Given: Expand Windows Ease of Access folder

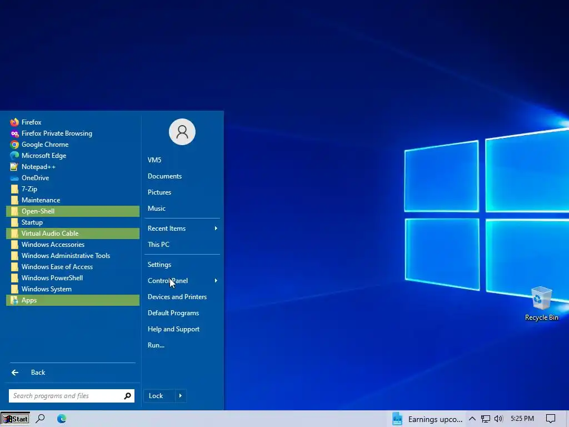Looking at the screenshot, I should click(73, 267).
